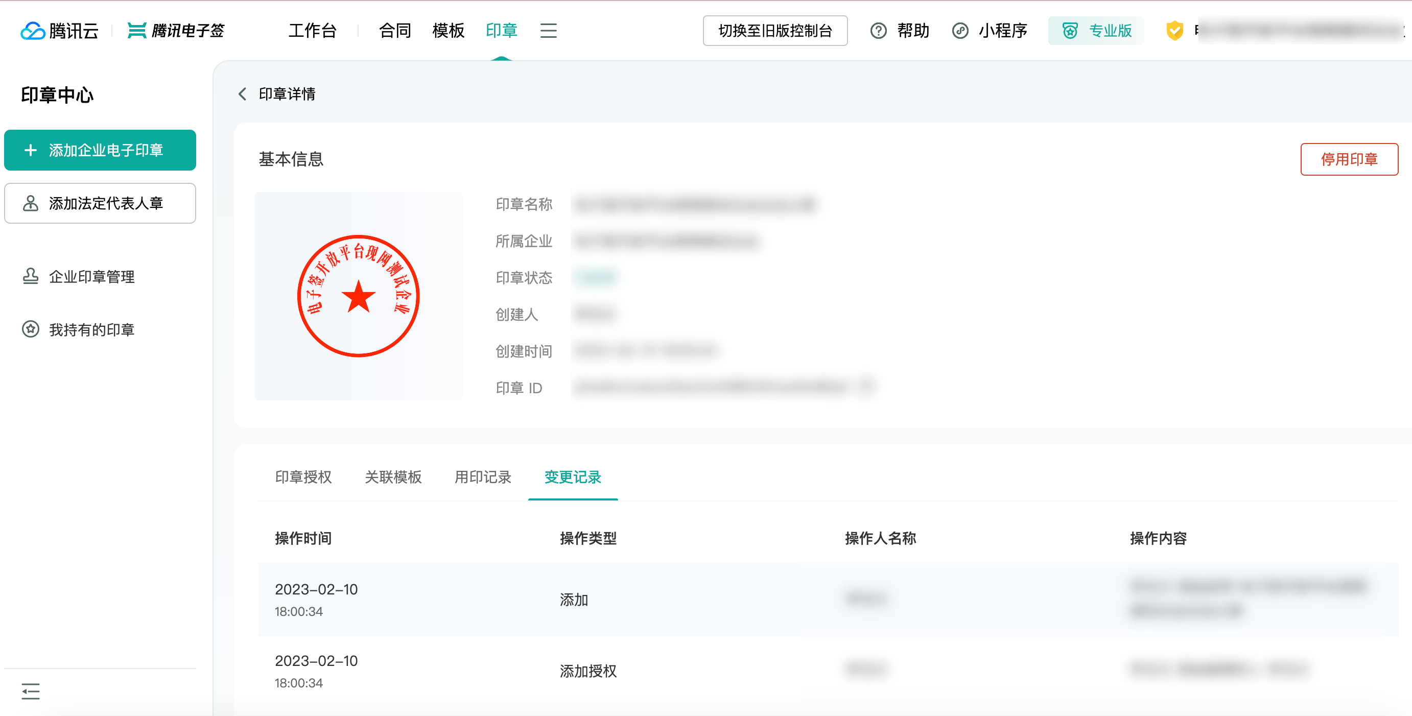Click the yellow verified shield icon
The width and height of the screenshot is (1412, 716).
[1174, 31]
